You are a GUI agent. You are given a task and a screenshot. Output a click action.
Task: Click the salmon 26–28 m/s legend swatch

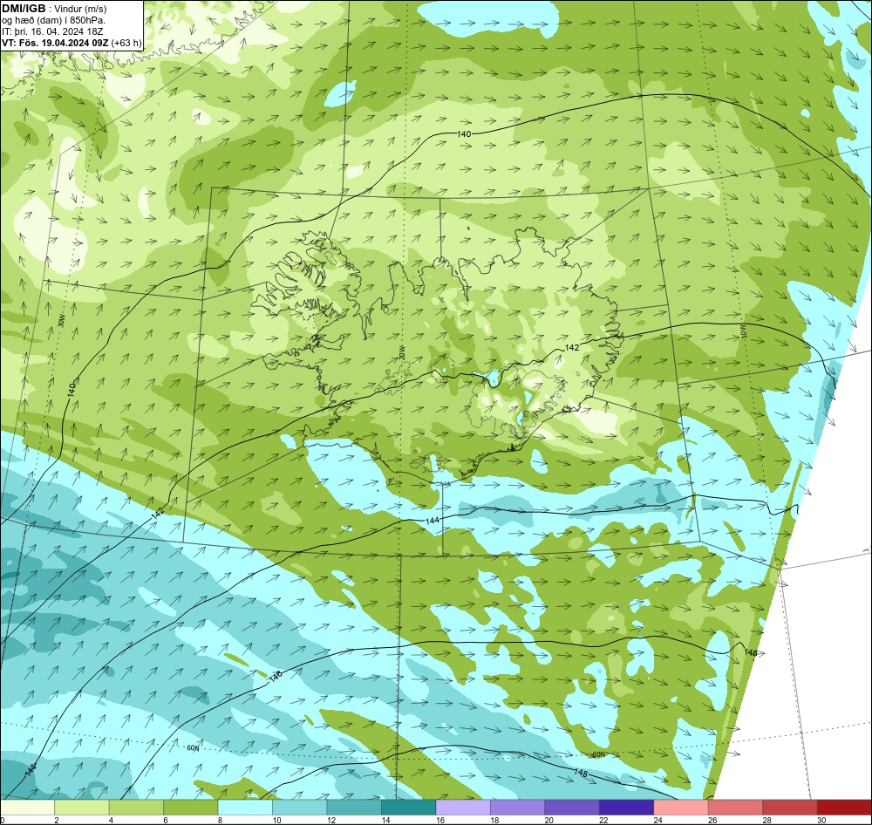click(736, 808)
